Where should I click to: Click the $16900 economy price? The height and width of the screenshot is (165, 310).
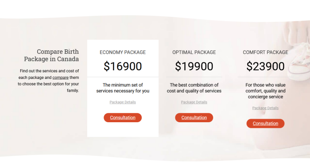tap(123, 66)
